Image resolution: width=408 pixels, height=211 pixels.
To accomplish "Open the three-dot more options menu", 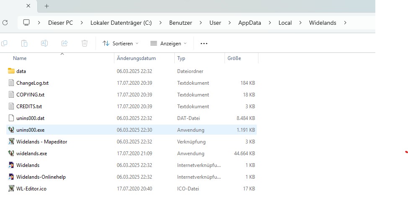I will click(204, 44).
